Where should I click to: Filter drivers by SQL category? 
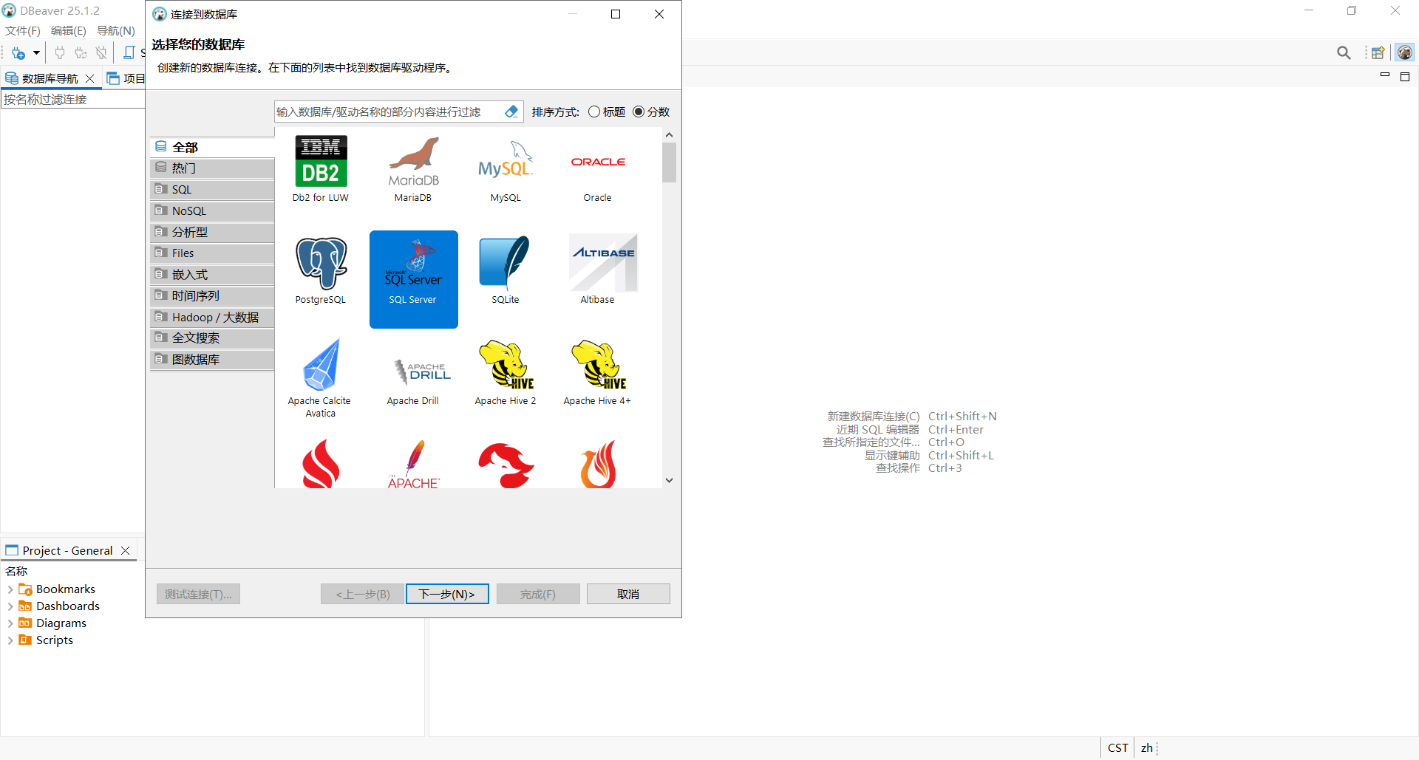point(212,190)
